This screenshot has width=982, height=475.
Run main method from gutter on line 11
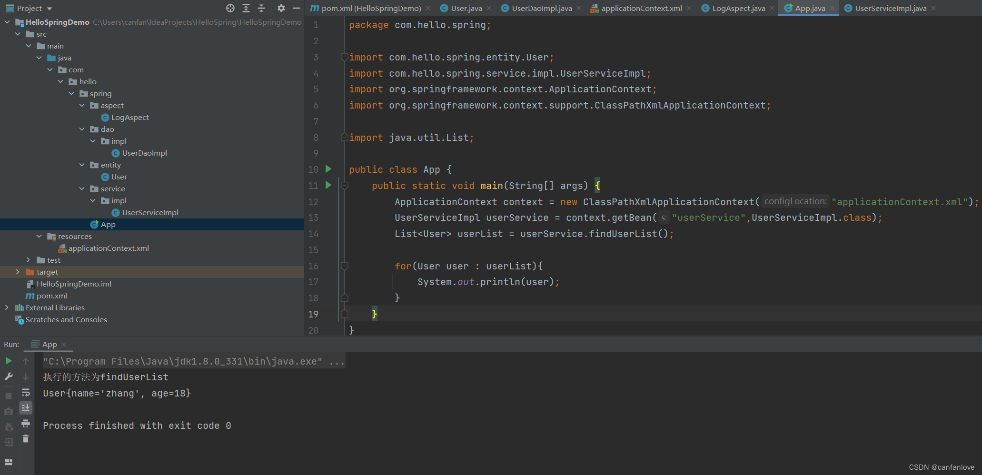(x=328, y=185)
